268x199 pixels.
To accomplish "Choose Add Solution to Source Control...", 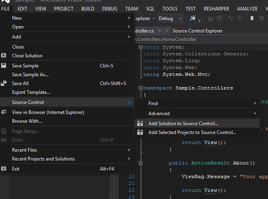I will (197, 123).
